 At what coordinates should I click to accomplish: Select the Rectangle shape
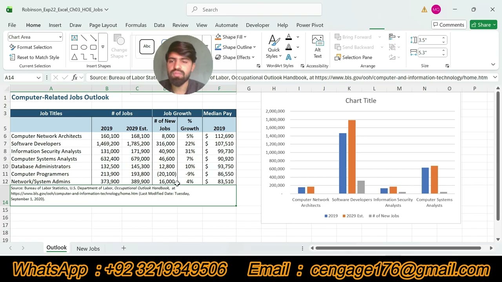point(74,47)
